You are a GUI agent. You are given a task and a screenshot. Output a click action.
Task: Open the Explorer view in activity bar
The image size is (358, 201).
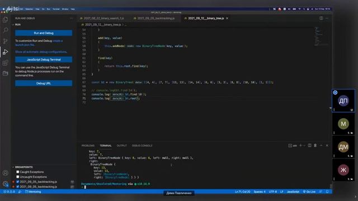point(5,20)
